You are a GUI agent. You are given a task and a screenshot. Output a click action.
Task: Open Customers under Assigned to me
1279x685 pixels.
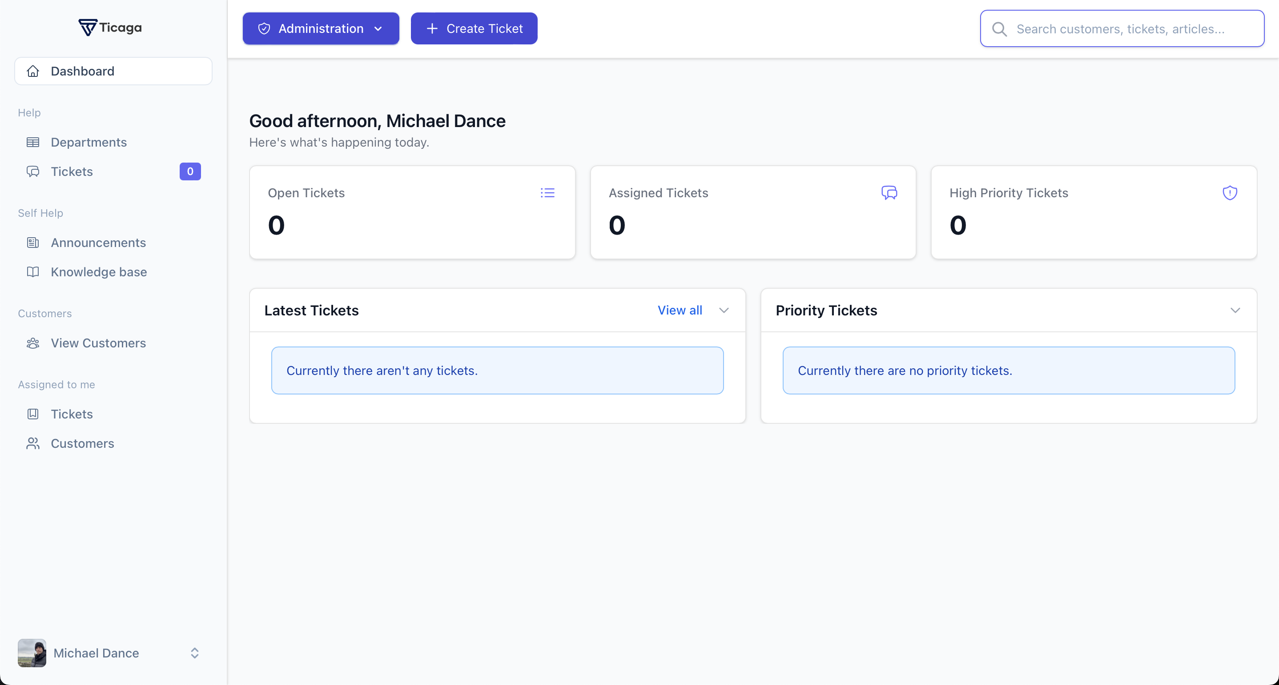click(x=113, y=443)
